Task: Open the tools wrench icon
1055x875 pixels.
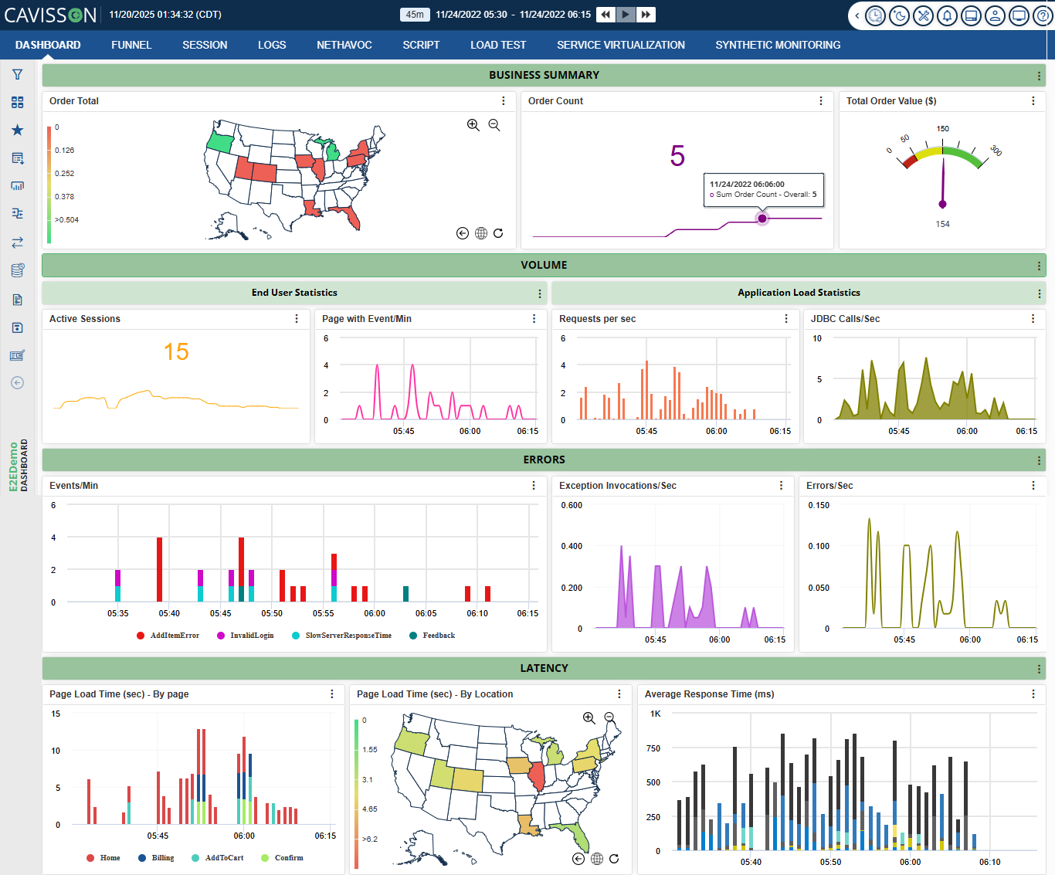Action: (x=923, y=15)
